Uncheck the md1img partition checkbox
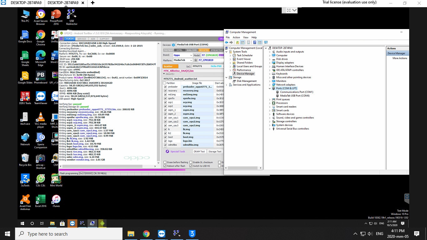The image size is (427, 240). click(166, 94)
